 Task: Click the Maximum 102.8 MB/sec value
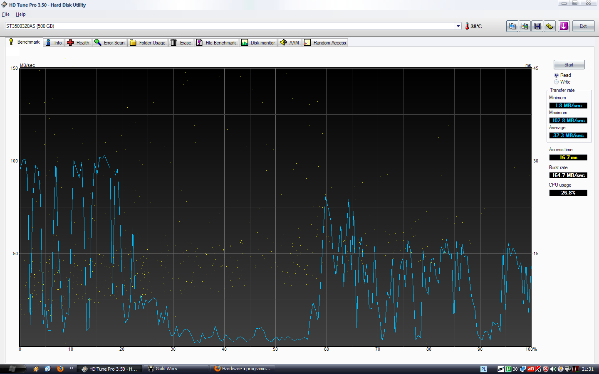tap(568, 121)
